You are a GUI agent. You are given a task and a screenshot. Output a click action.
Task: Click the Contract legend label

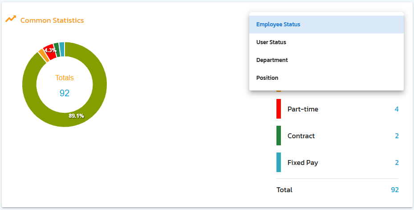pyautogui.click(x=301, y=136)
